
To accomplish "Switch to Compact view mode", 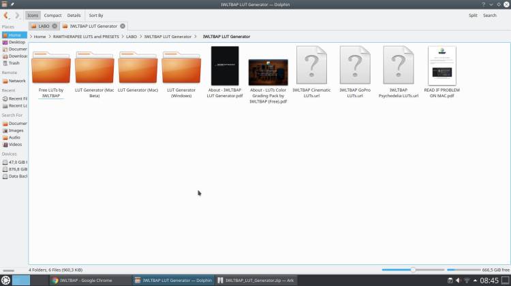I will pos(52,15).
